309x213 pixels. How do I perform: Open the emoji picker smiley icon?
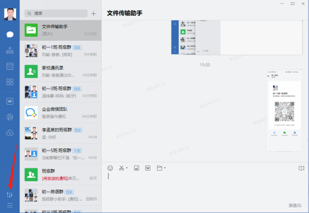pyautogui.click(x=110, y=168)
